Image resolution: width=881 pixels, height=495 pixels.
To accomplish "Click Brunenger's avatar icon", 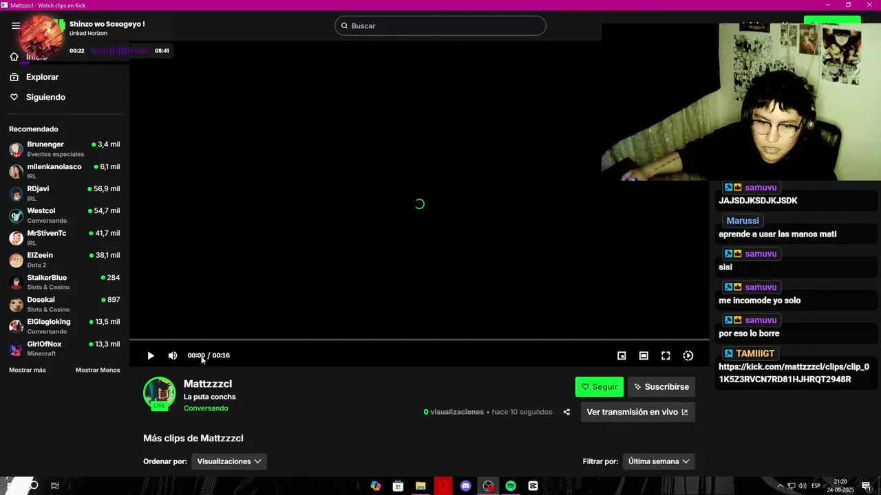I will tap(16, 149).
